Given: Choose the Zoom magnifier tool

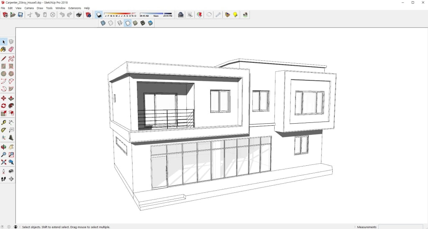Looking at the screenshot, I should click(x=3, y=154).
